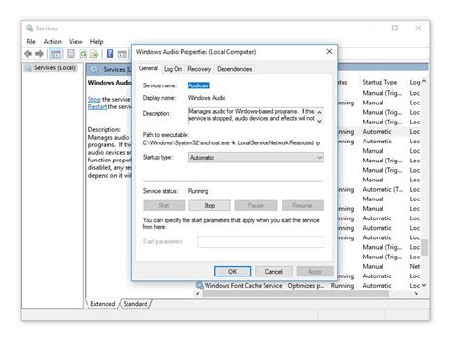The image size is (451, 342).
Task: Sort by the Startup Type column header
Action: 380,82
